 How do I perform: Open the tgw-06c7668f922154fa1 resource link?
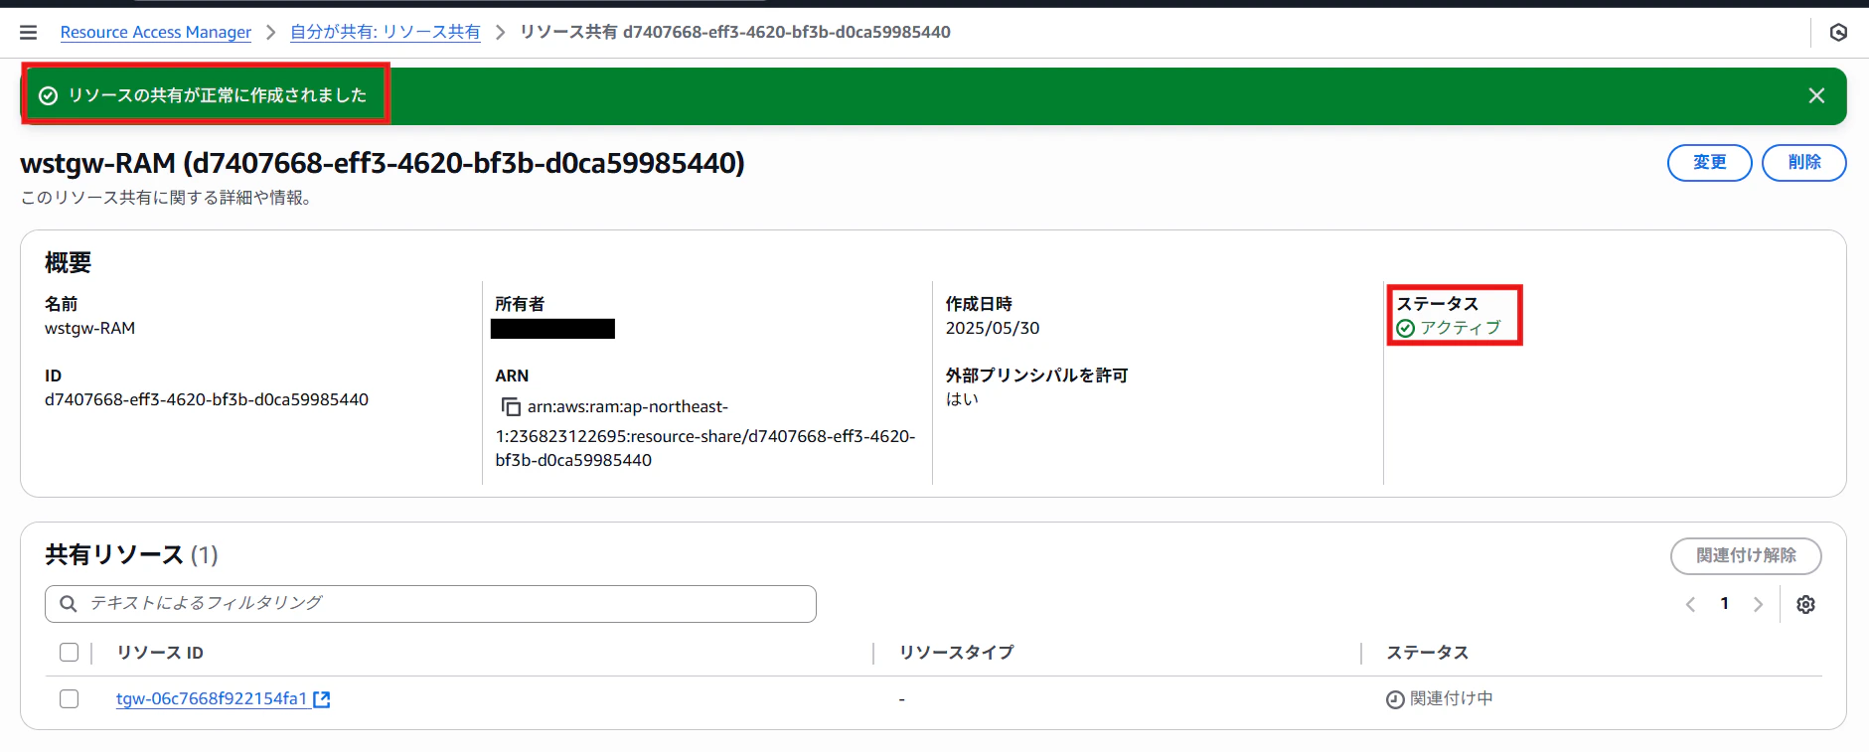212,698
